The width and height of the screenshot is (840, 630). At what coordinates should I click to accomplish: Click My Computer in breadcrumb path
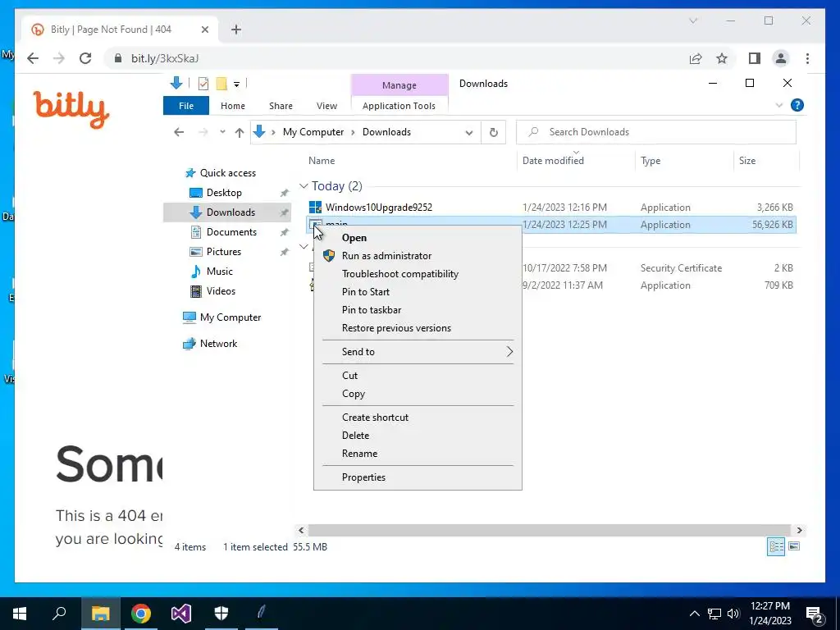[x=313, y=132]
